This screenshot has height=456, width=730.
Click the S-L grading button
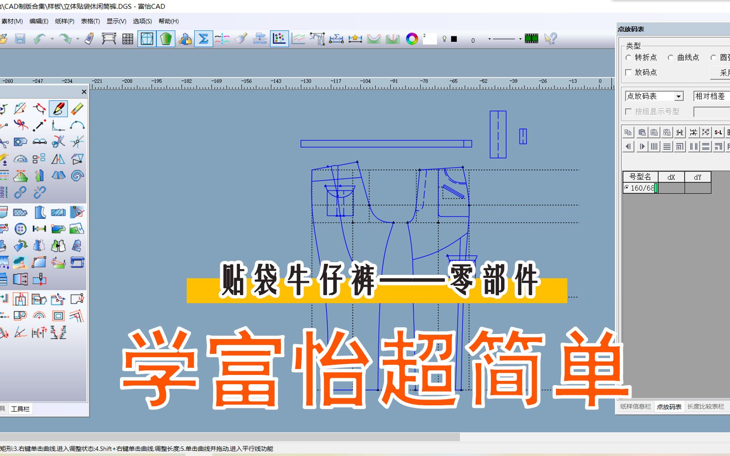pos(718,133)
